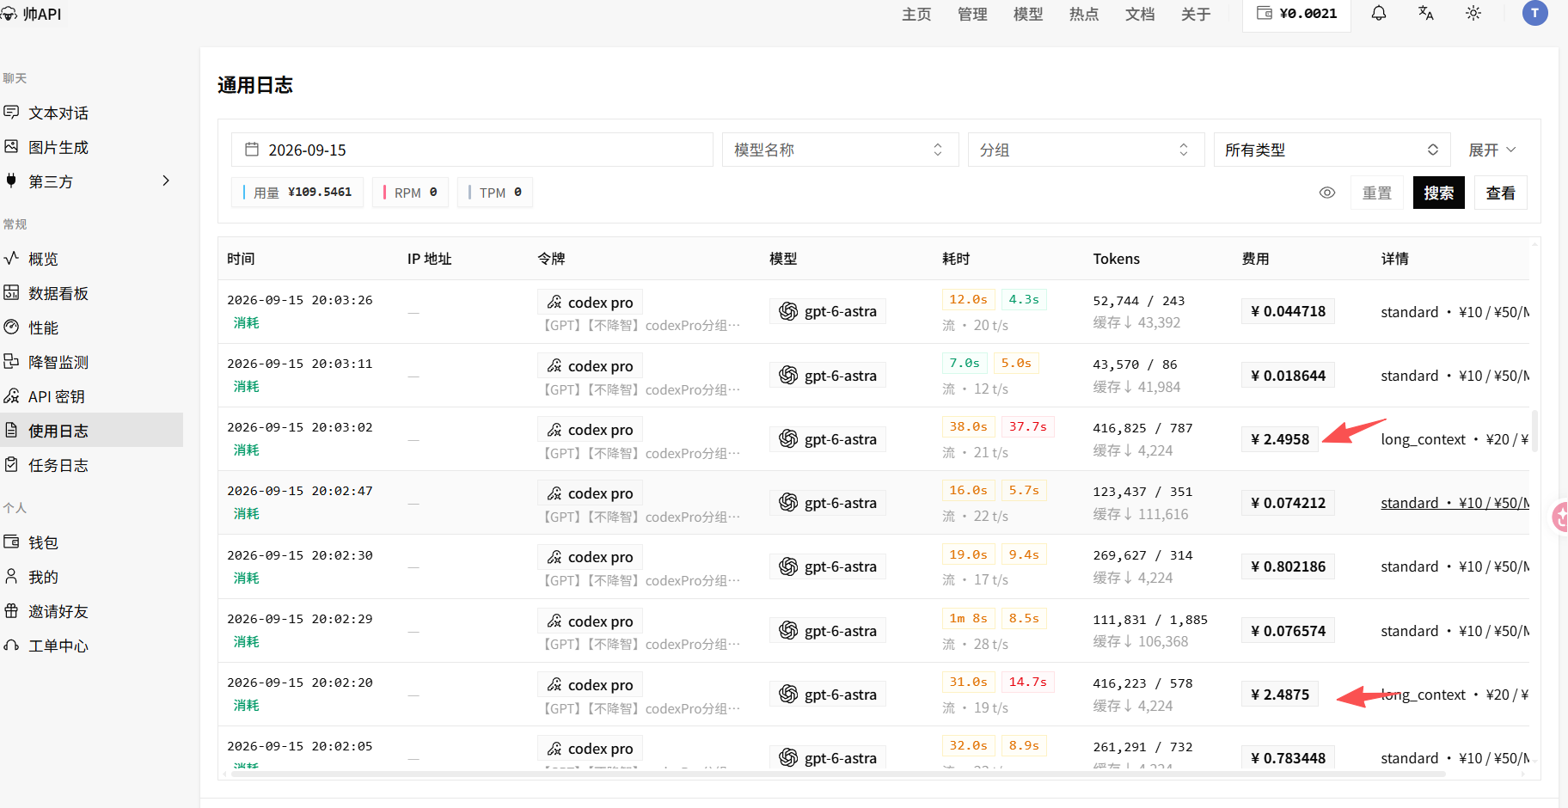This screenshot has height=808, width=1568.
Task: Open the 模型名称 dropdown
Action: 840,150
